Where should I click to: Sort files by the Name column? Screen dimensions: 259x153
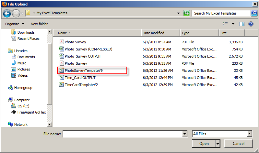pyautogui.click(x=97, y=33)
